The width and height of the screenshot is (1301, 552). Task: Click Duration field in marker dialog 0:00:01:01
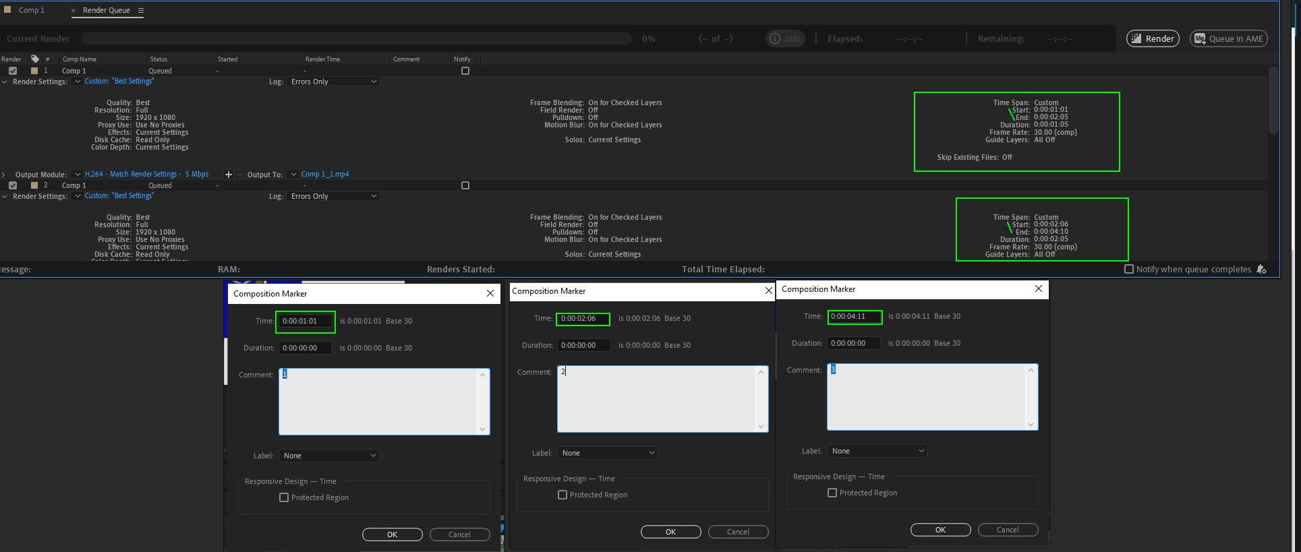coord(306,348)
